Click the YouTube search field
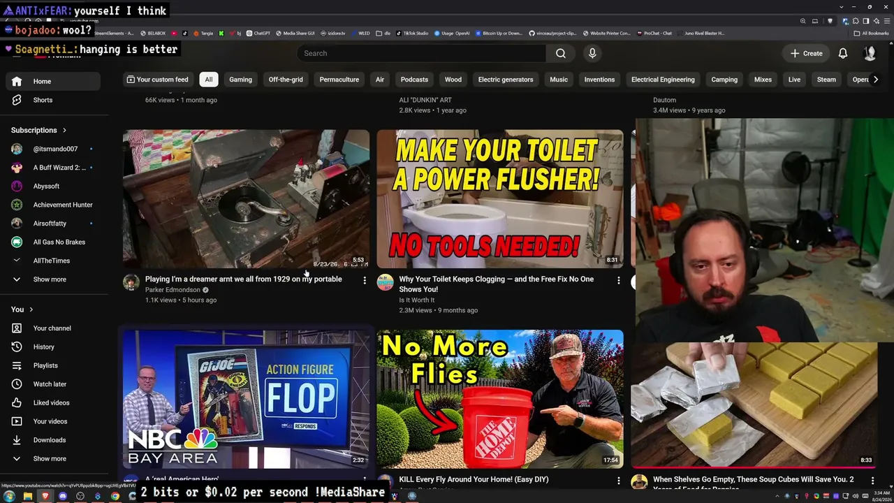The width and height of the screenshot is (894, 503). (421, 53)
